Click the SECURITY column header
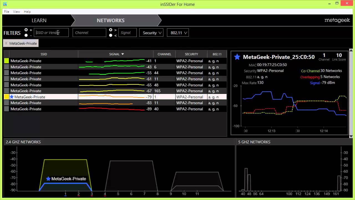 click(191, 54)
